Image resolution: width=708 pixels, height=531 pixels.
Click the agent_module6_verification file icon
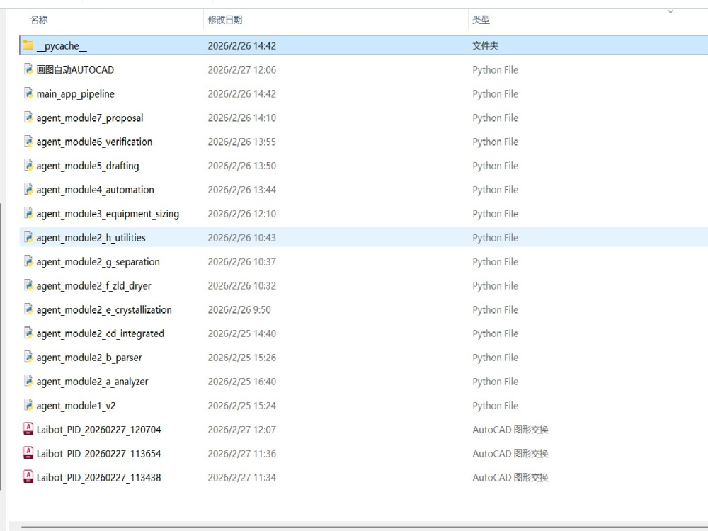click(28, 141)
